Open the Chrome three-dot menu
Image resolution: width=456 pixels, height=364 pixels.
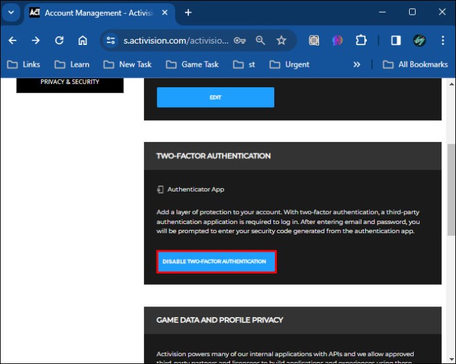click(443, 40)
